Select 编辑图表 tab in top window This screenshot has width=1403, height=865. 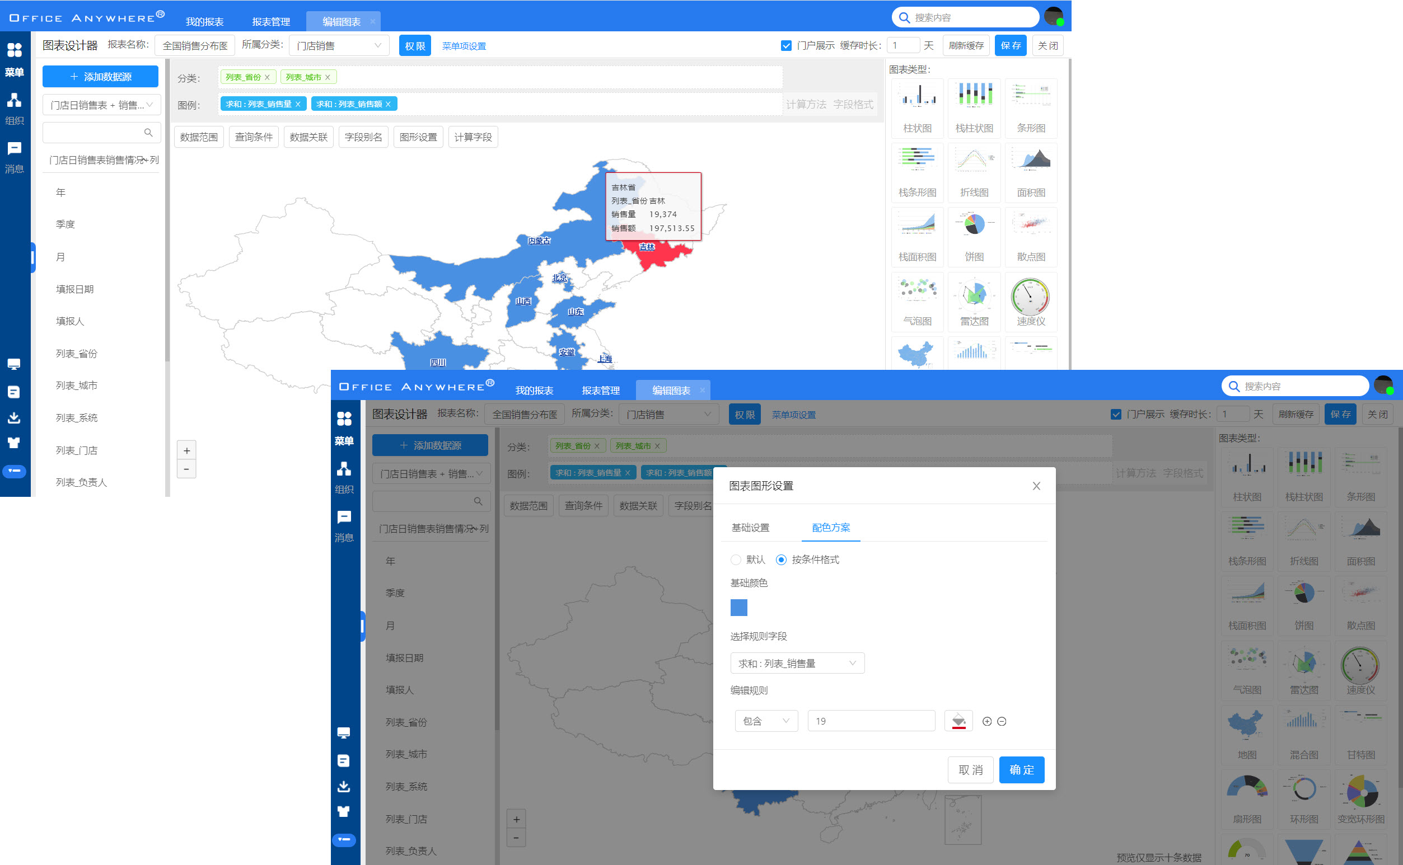coord(341,22)
